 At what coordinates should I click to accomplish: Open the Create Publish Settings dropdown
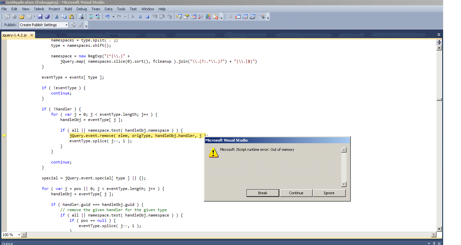pos(44,25)
